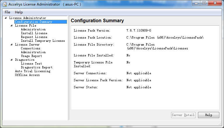The image size is (224, 128).
Task: Select Offline Access in the tree
Action: tap(27, 75)
